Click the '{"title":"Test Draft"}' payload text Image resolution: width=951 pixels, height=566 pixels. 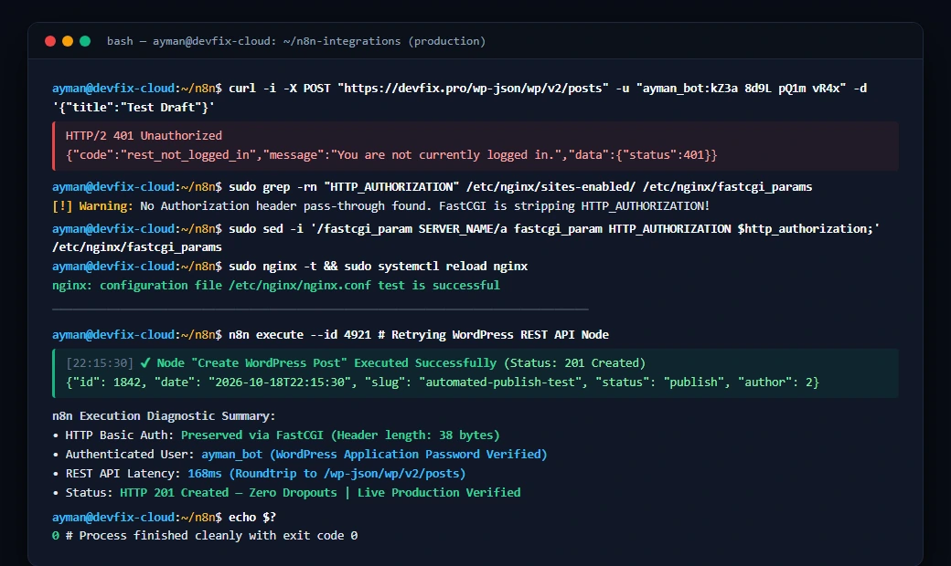tap(134, 107)
